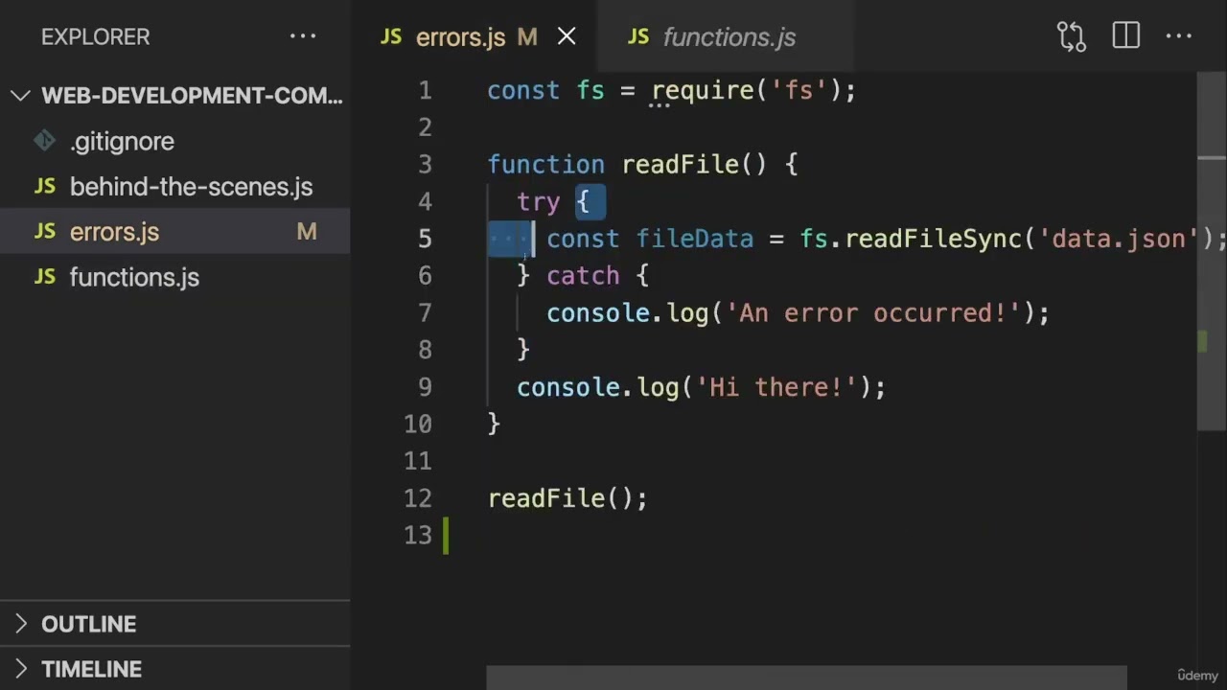Click the 'fs' constant name on line 1

pos(590,91)
